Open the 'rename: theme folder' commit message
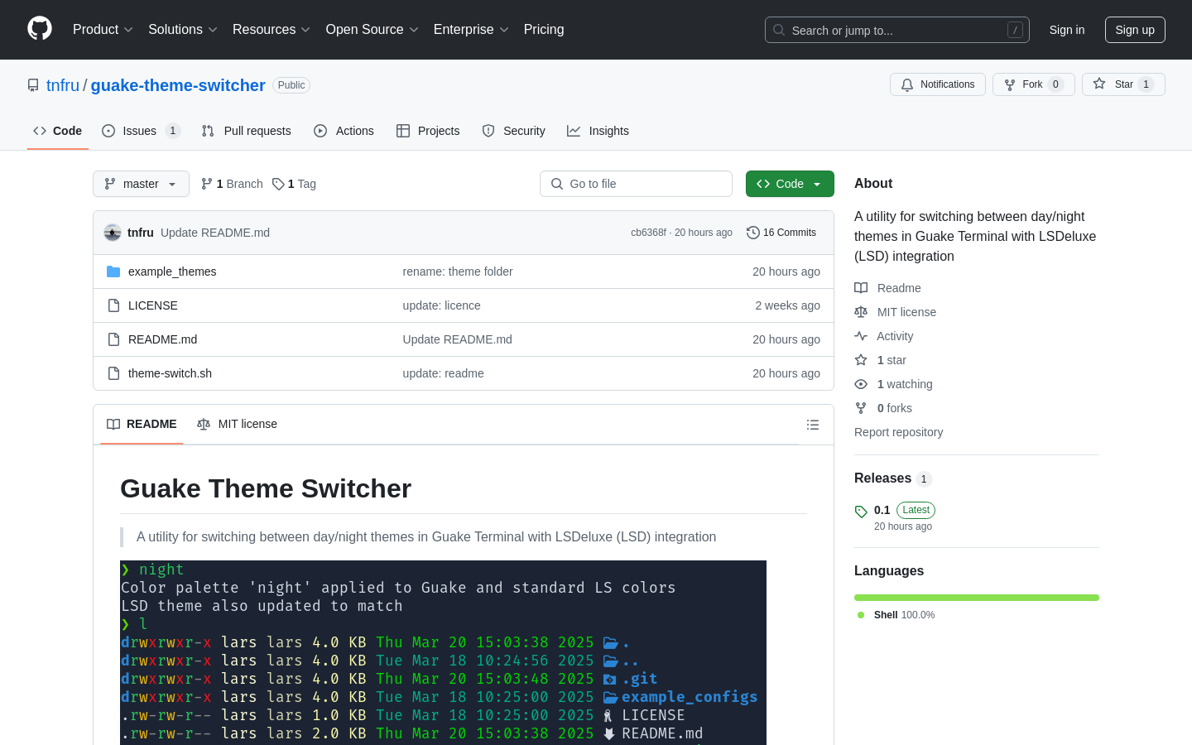This screenshot has width=1192, height=745. (458, 272)
